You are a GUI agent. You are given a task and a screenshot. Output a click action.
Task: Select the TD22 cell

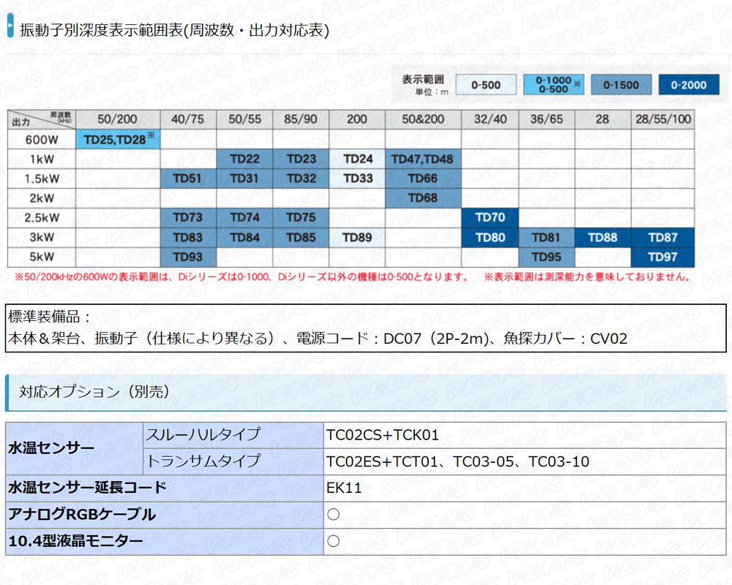coord(244,159)
